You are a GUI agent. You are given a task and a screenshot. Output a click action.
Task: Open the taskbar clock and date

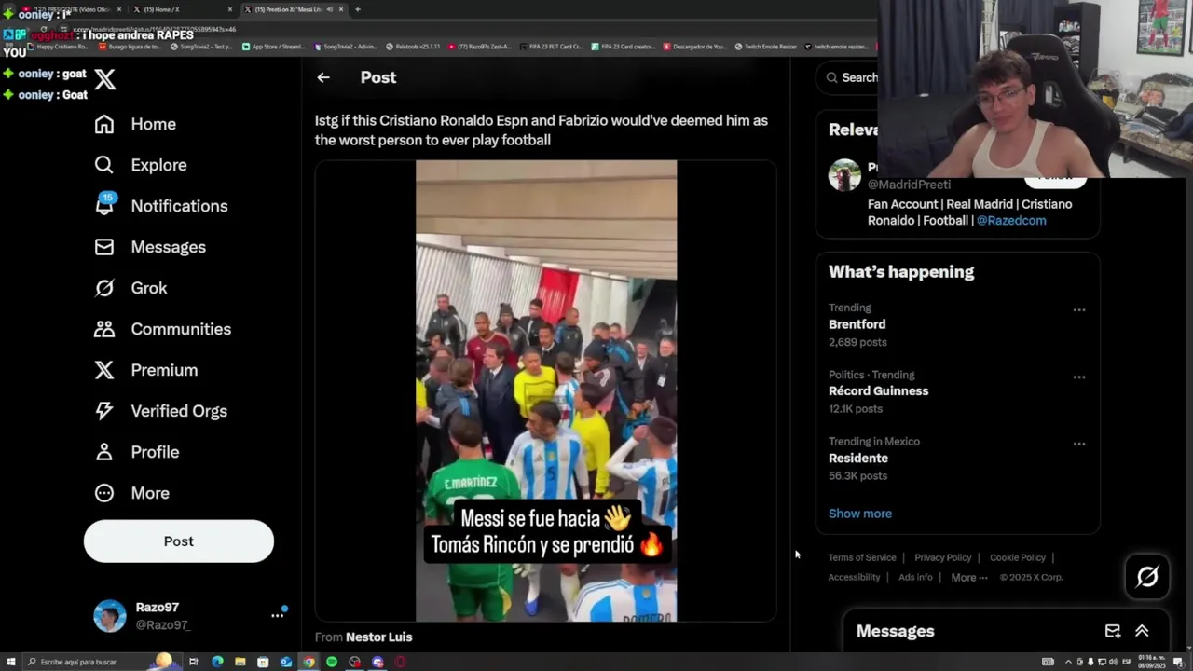pos(1152,662)
